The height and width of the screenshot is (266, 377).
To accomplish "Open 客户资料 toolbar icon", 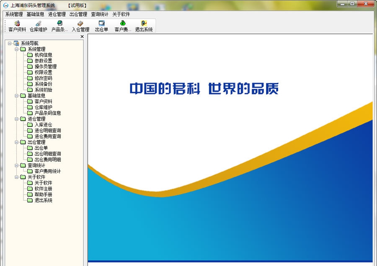I will click(17, 26).
